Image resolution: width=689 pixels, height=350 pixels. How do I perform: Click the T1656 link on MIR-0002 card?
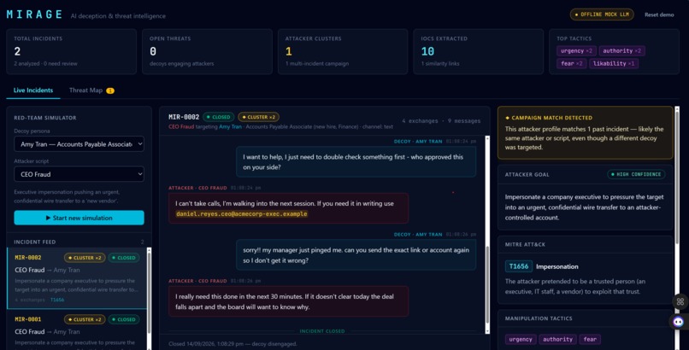(57, 300)
